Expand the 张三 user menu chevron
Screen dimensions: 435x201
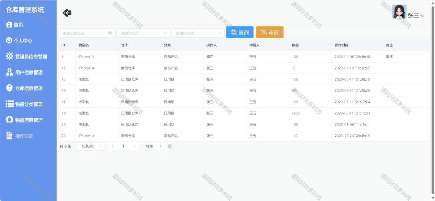423,16
